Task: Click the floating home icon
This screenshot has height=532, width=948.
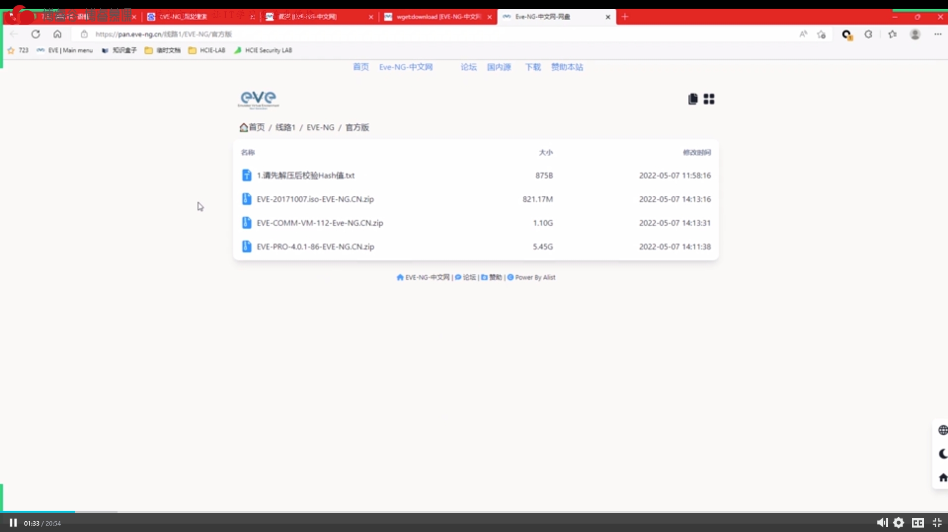Action: [x=943, y=477]
